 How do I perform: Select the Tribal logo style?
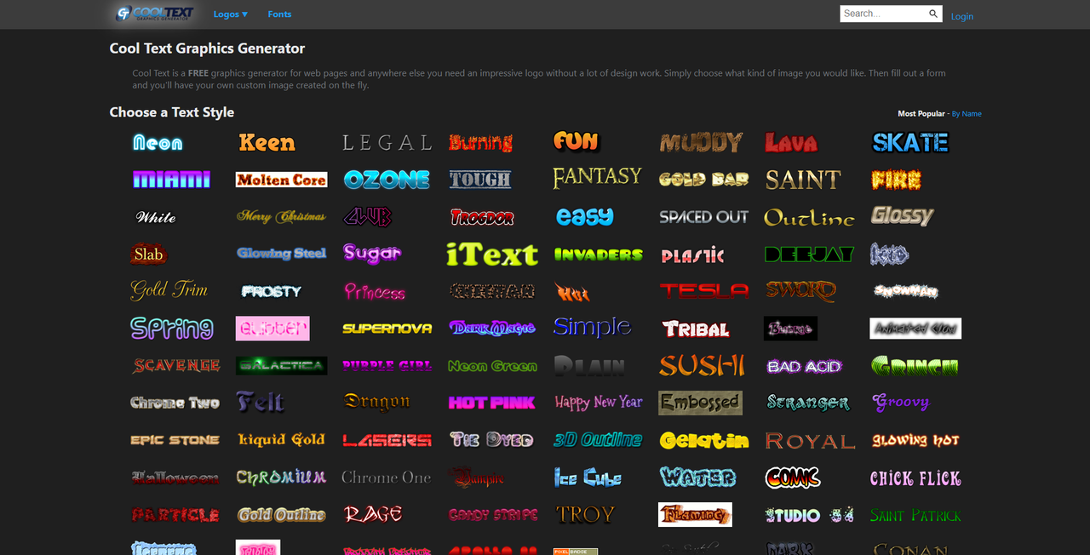696,329
